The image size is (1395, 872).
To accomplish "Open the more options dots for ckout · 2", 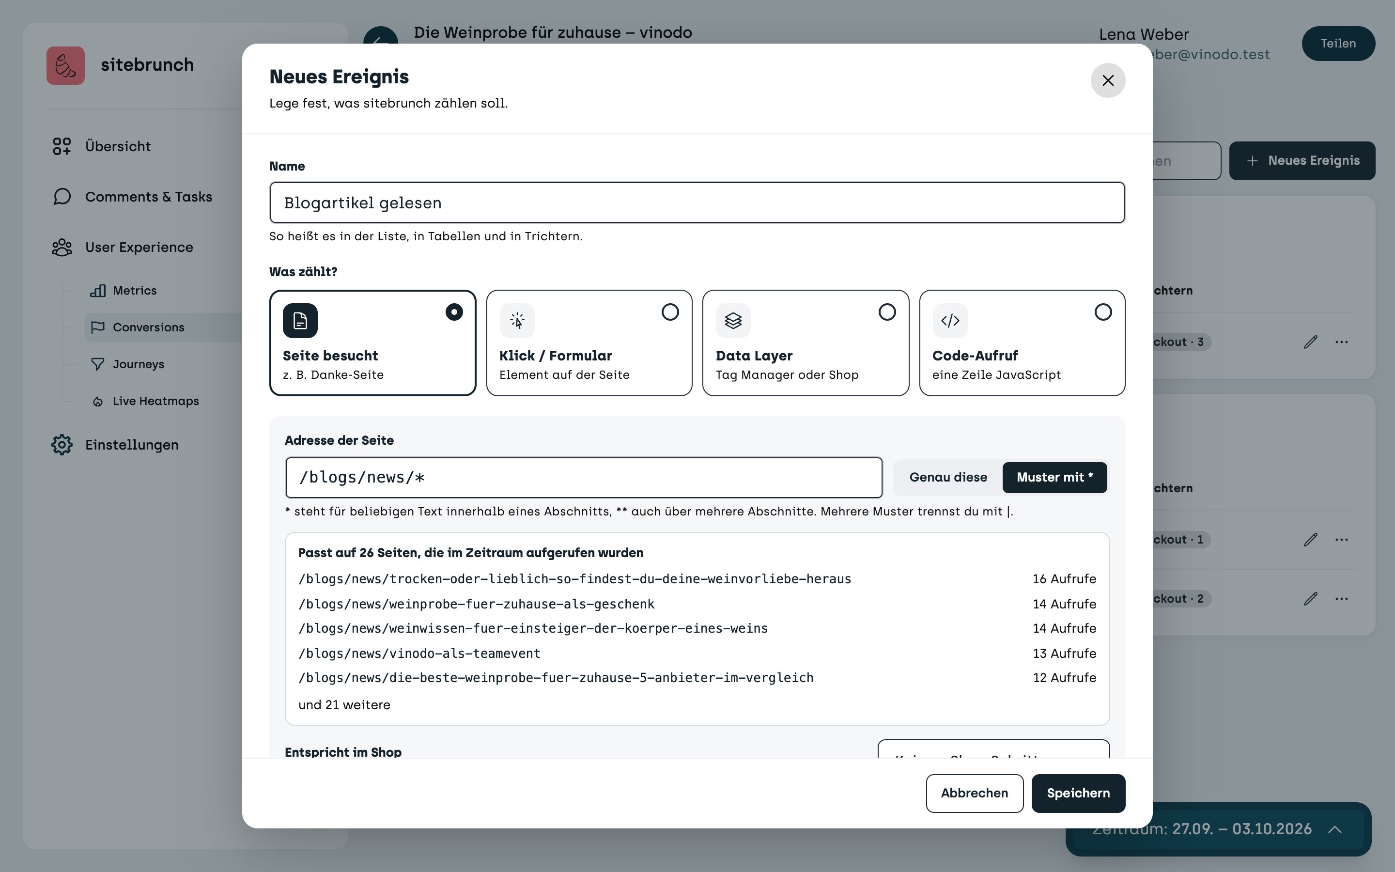I will 1341,599.
